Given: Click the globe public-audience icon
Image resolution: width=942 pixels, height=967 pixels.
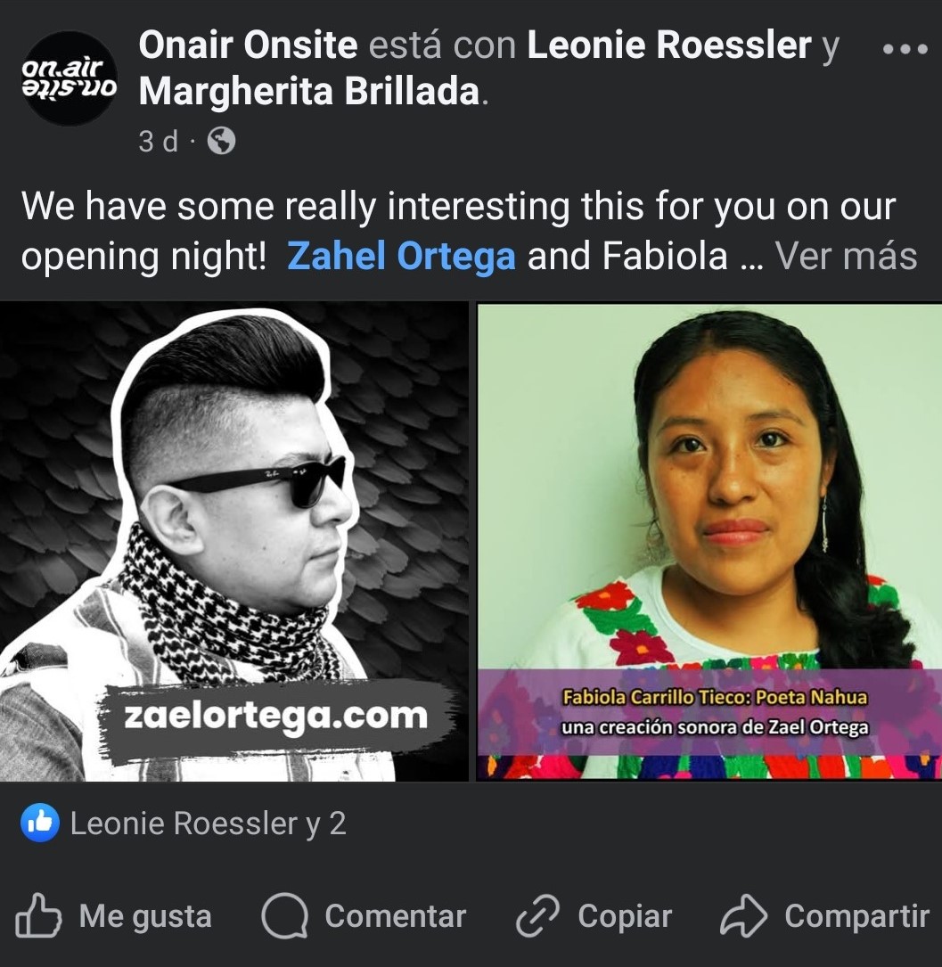Looking at the screenshot, I should 221,141.
